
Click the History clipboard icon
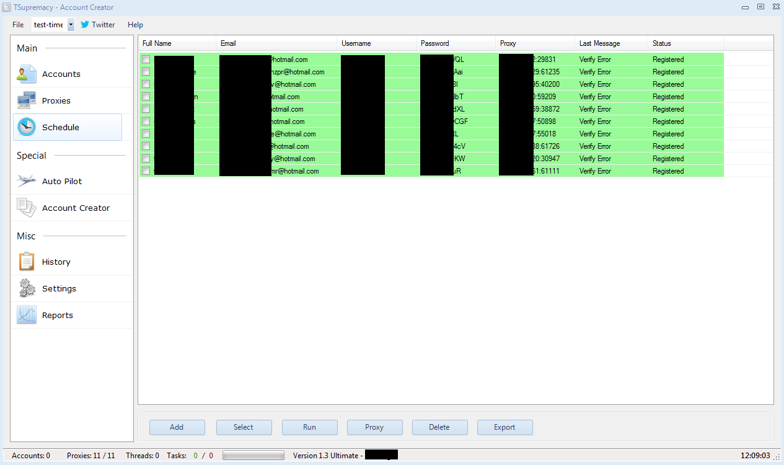point(27,262)
